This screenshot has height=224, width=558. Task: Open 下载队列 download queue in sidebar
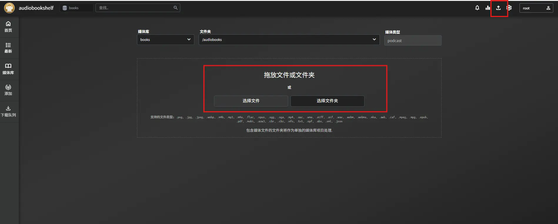8,111
